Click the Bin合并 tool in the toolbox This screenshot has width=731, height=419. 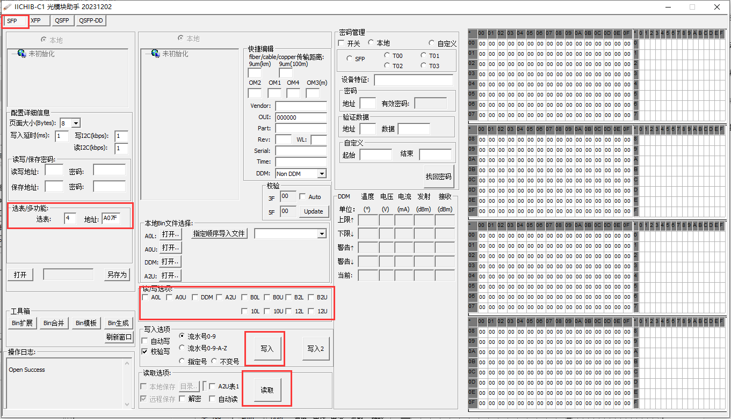(54, 323)
